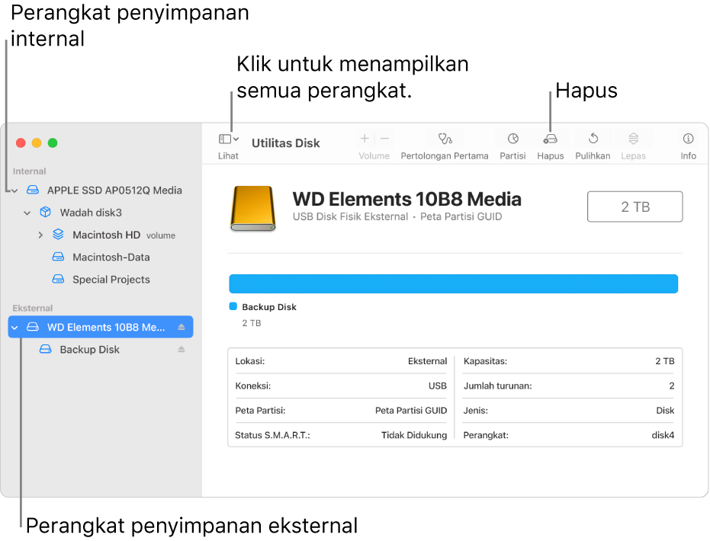Collapse WD Elements 10B8 Media tree
Image resolution: width=710 pixels, height=541 pixels.
pos(14,328)
